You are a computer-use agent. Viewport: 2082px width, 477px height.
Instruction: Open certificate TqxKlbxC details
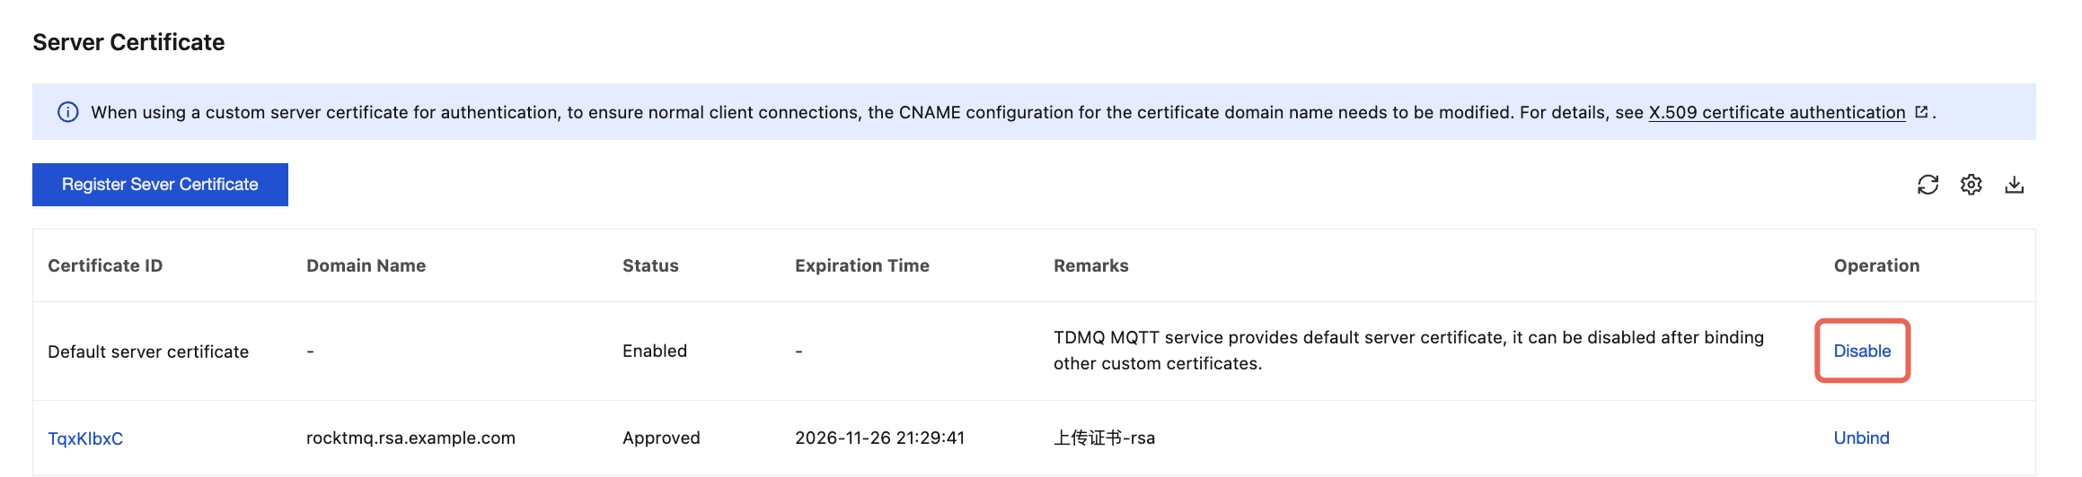85,438
